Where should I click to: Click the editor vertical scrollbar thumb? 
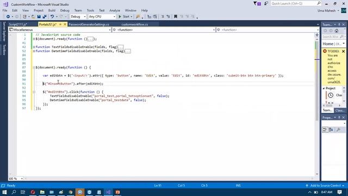[317, 81]
